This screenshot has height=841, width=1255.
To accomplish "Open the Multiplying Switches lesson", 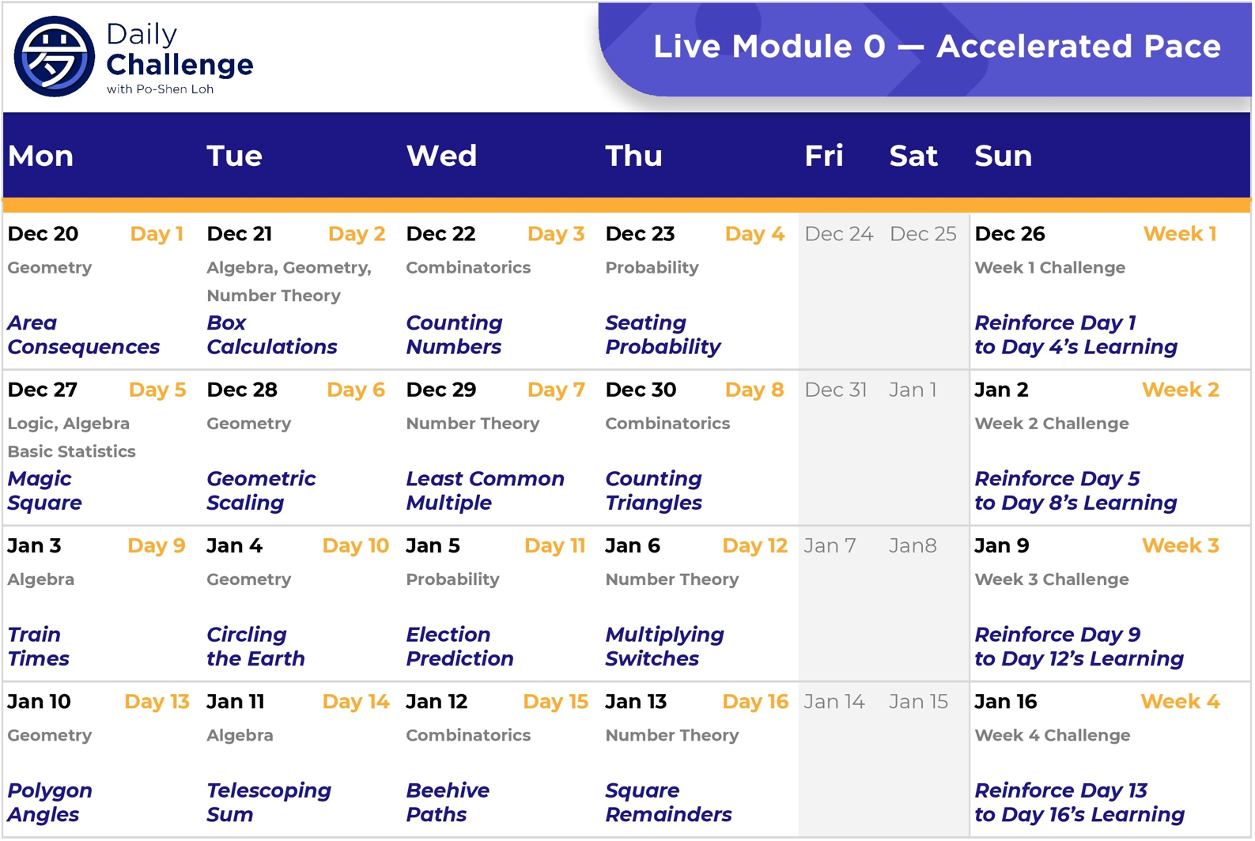I will click(x=664, y=647).
